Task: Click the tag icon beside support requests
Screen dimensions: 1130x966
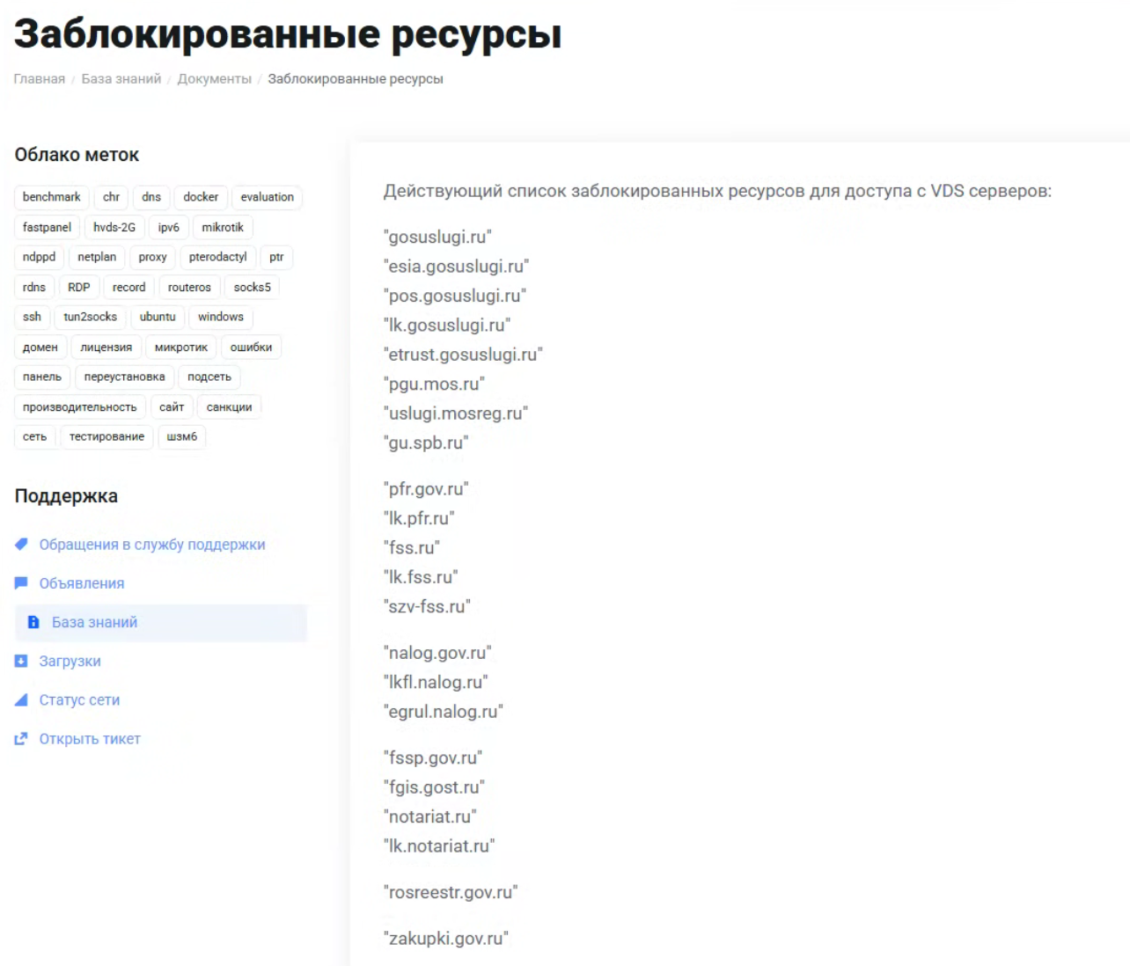Action: 21,545
